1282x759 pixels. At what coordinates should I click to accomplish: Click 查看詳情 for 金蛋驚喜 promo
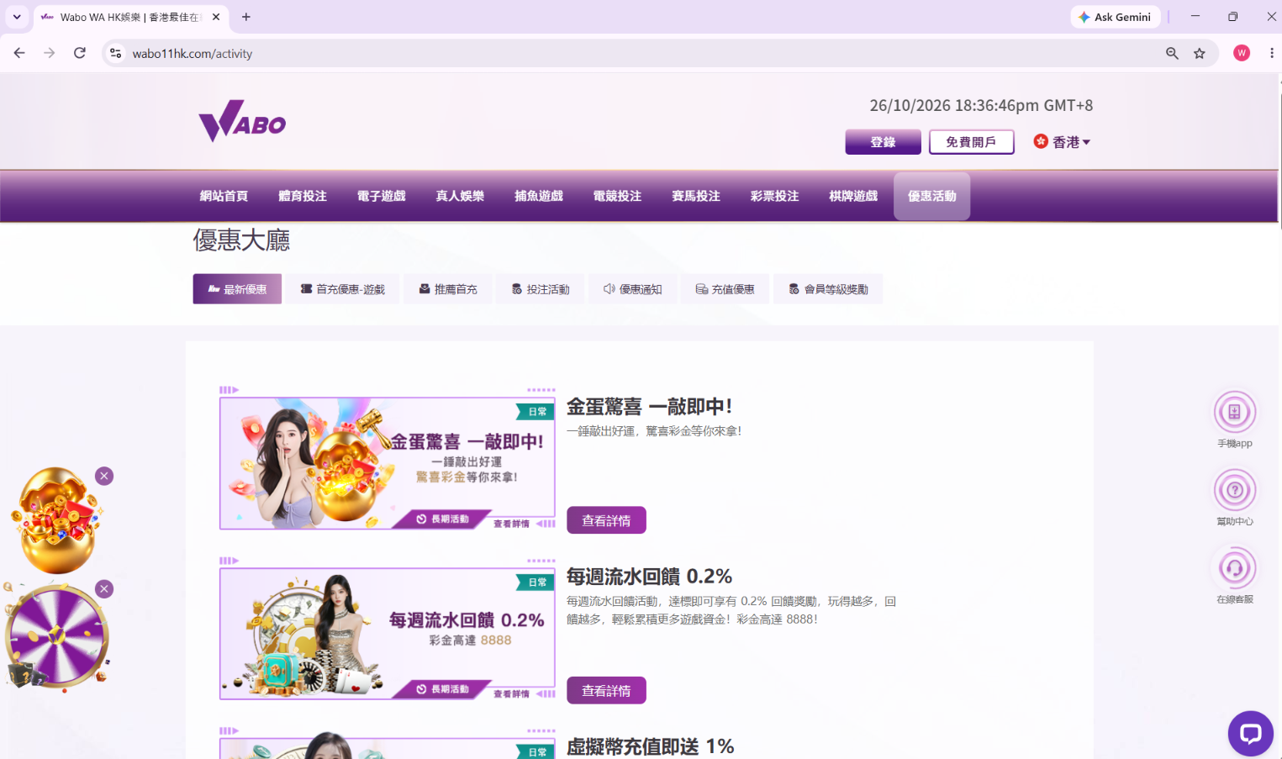point(606,520)
